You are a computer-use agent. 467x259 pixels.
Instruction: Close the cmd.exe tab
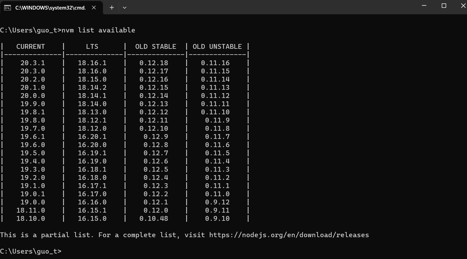pyautogui.click(x=94, y=8)
